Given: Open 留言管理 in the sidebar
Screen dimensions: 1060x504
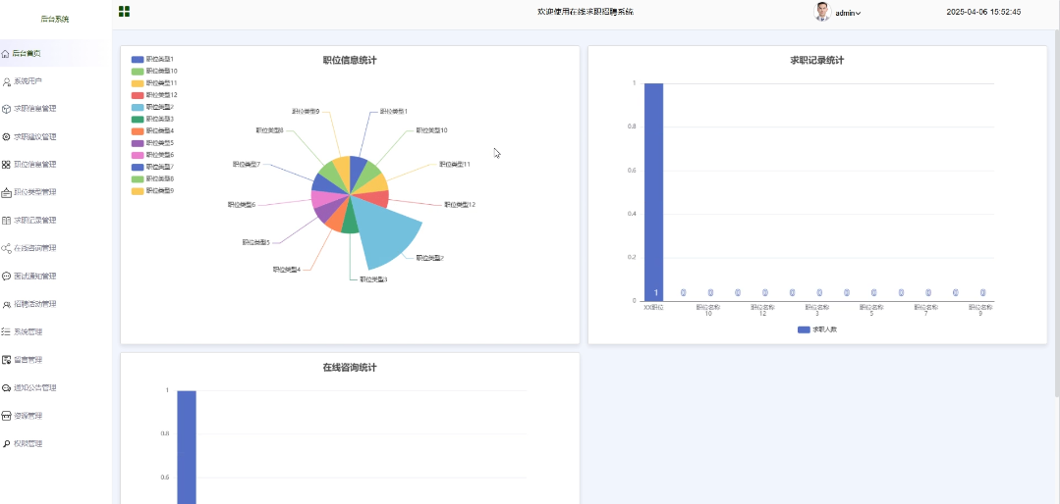Looking at the screenshot, I should (x=28, y=360).
